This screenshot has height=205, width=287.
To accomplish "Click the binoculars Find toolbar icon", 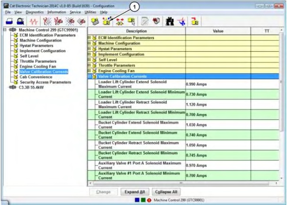I will 170,22.
